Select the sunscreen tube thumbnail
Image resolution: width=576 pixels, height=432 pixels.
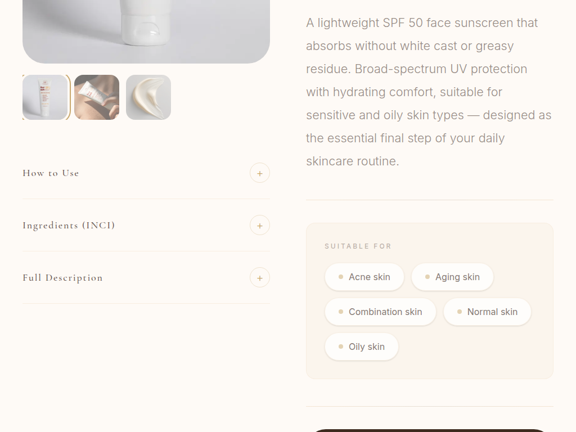click(x=45, y=97)
